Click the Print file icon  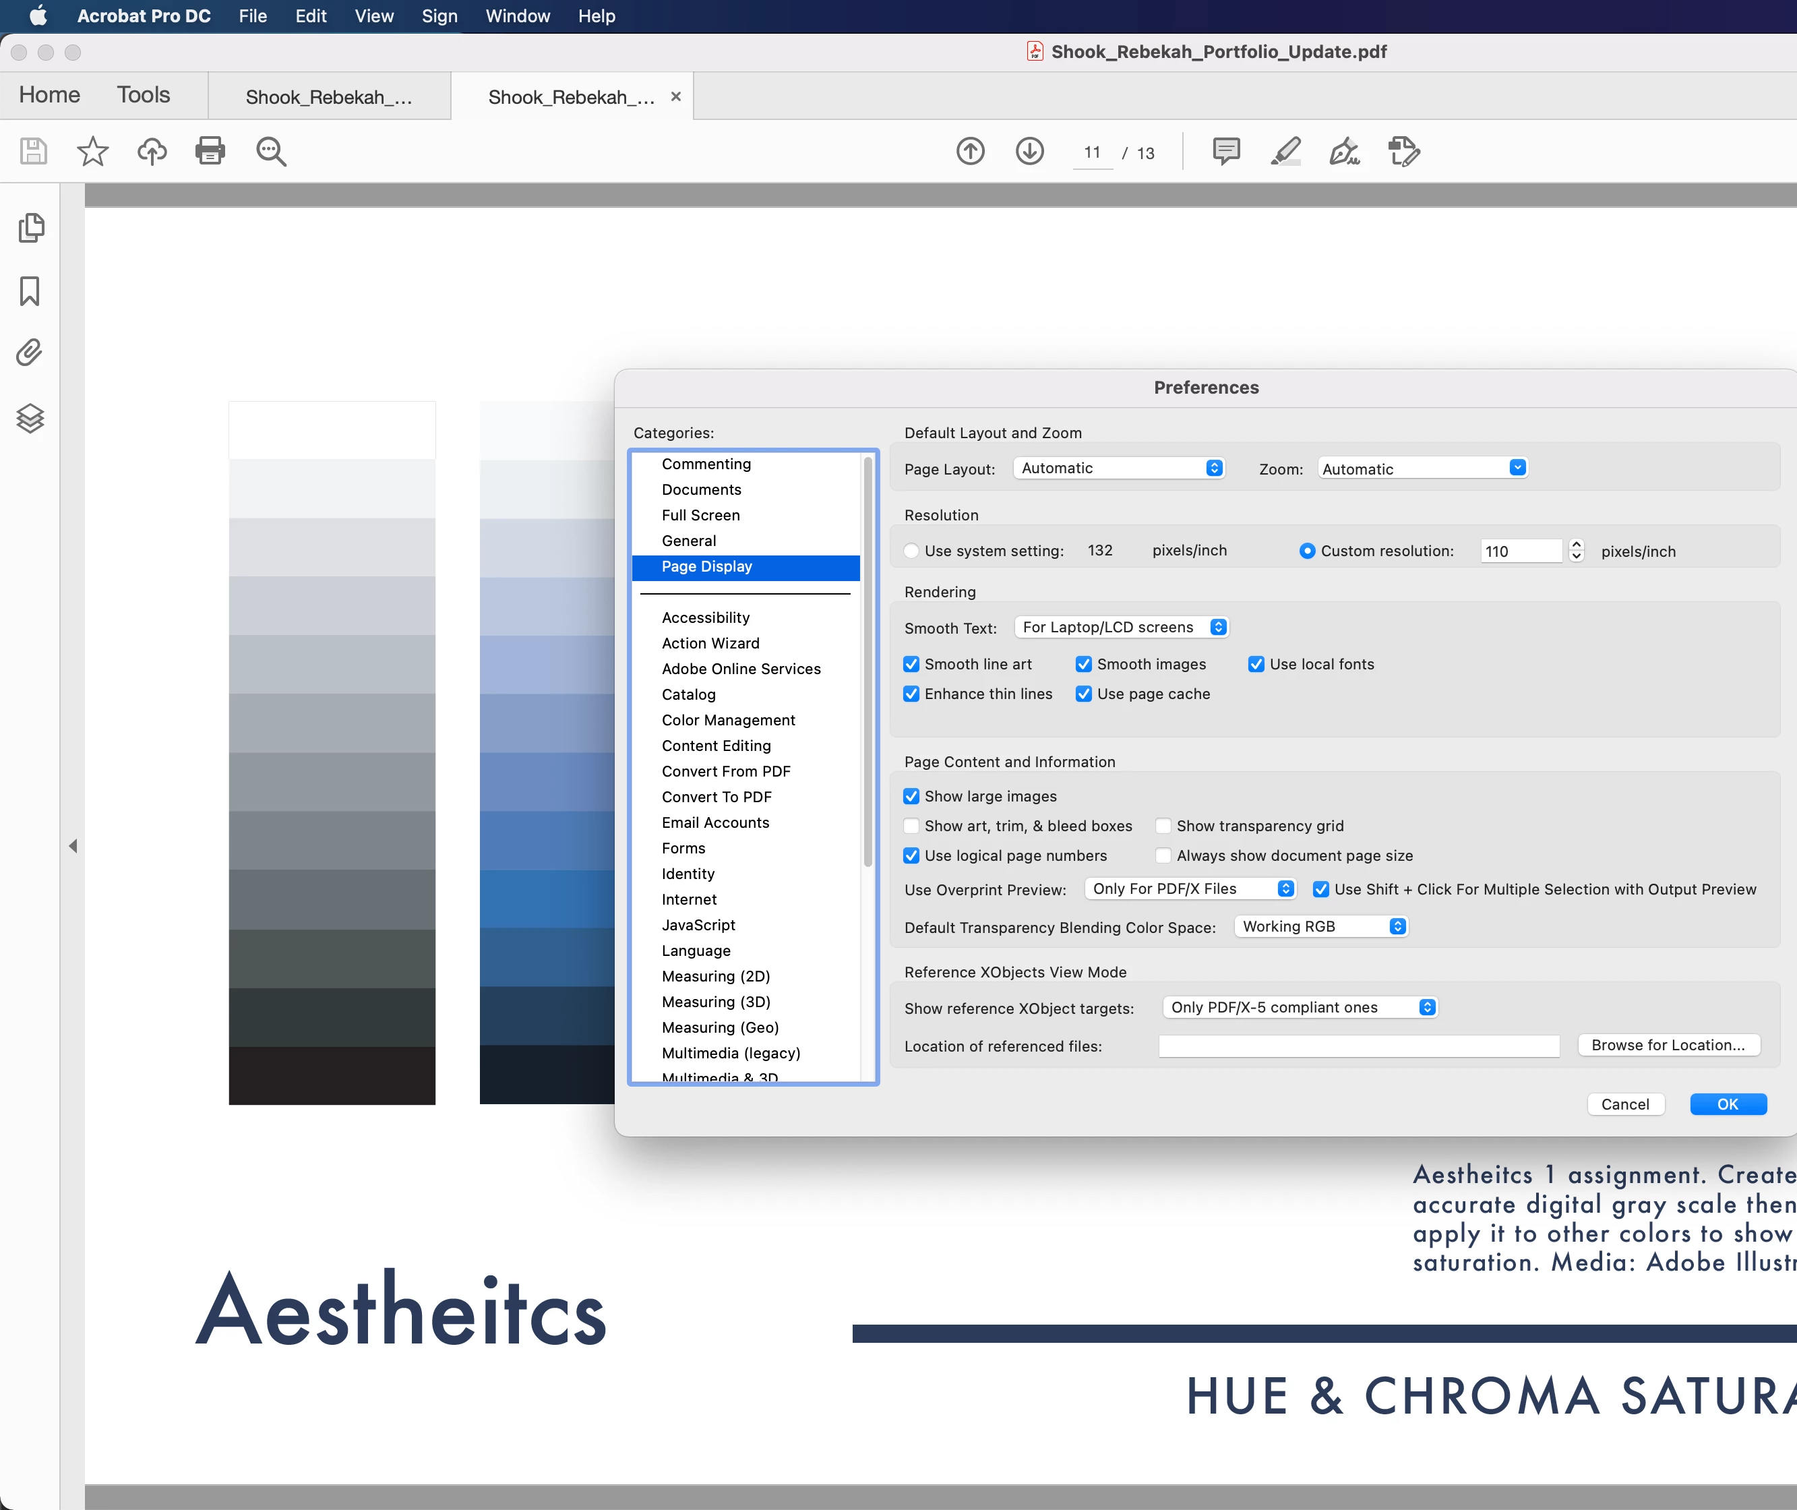pyautogui.click(x=210, y=152)
